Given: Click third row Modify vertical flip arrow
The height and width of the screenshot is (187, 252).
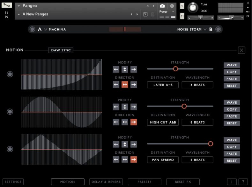Looking at the screenshot, I should coord(125,144).
